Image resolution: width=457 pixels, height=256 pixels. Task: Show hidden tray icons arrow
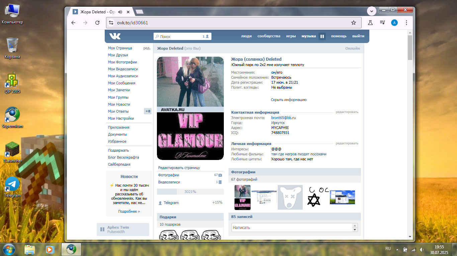click(397, 249)
